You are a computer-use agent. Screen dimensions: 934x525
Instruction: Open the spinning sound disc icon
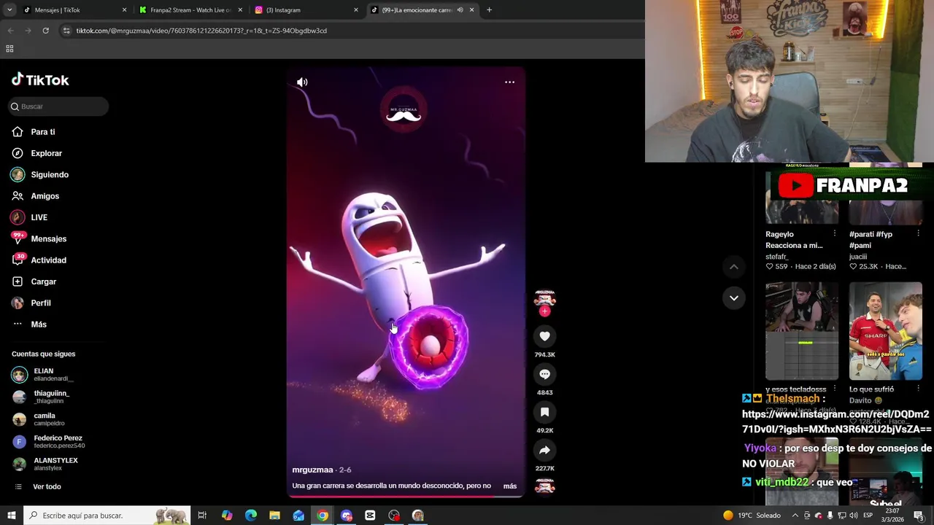point(544,486)
